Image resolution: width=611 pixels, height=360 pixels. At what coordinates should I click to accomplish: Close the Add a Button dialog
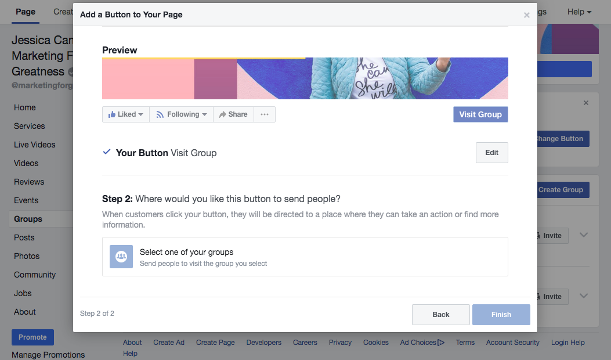pyautogui.click(x=526, y=15)
